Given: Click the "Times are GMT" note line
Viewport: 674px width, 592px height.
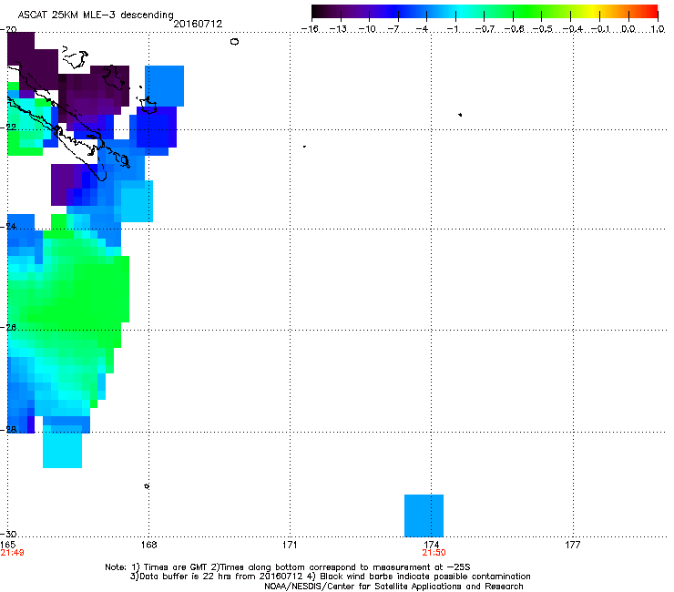Looking at the screenshot, I should pyautogui.click(x=288, y=567).
